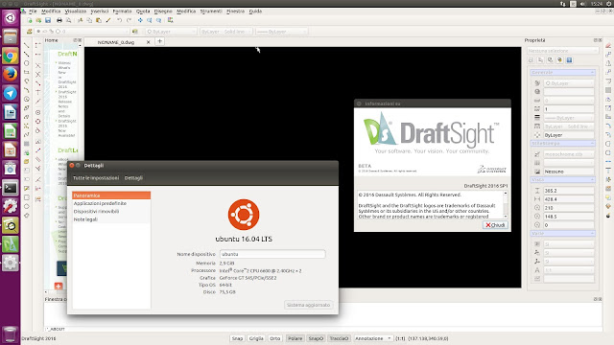Select the NONAME_0.dwg drawing tab
Image resolution: width=614 pixels, height=345 pixels.
pos(116,42)
